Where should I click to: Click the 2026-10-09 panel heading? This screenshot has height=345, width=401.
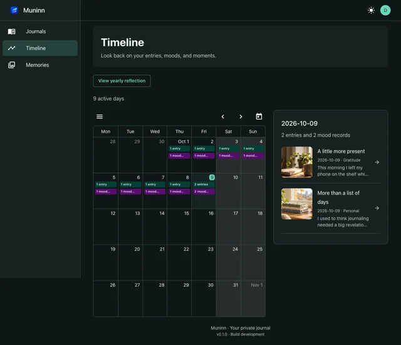(299, 123)
